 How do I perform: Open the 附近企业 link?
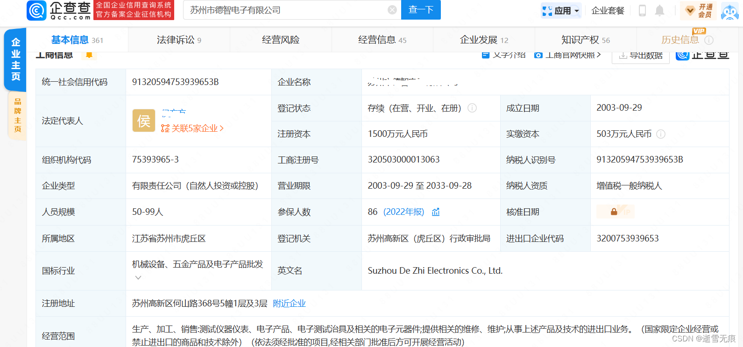coord(289,304)
